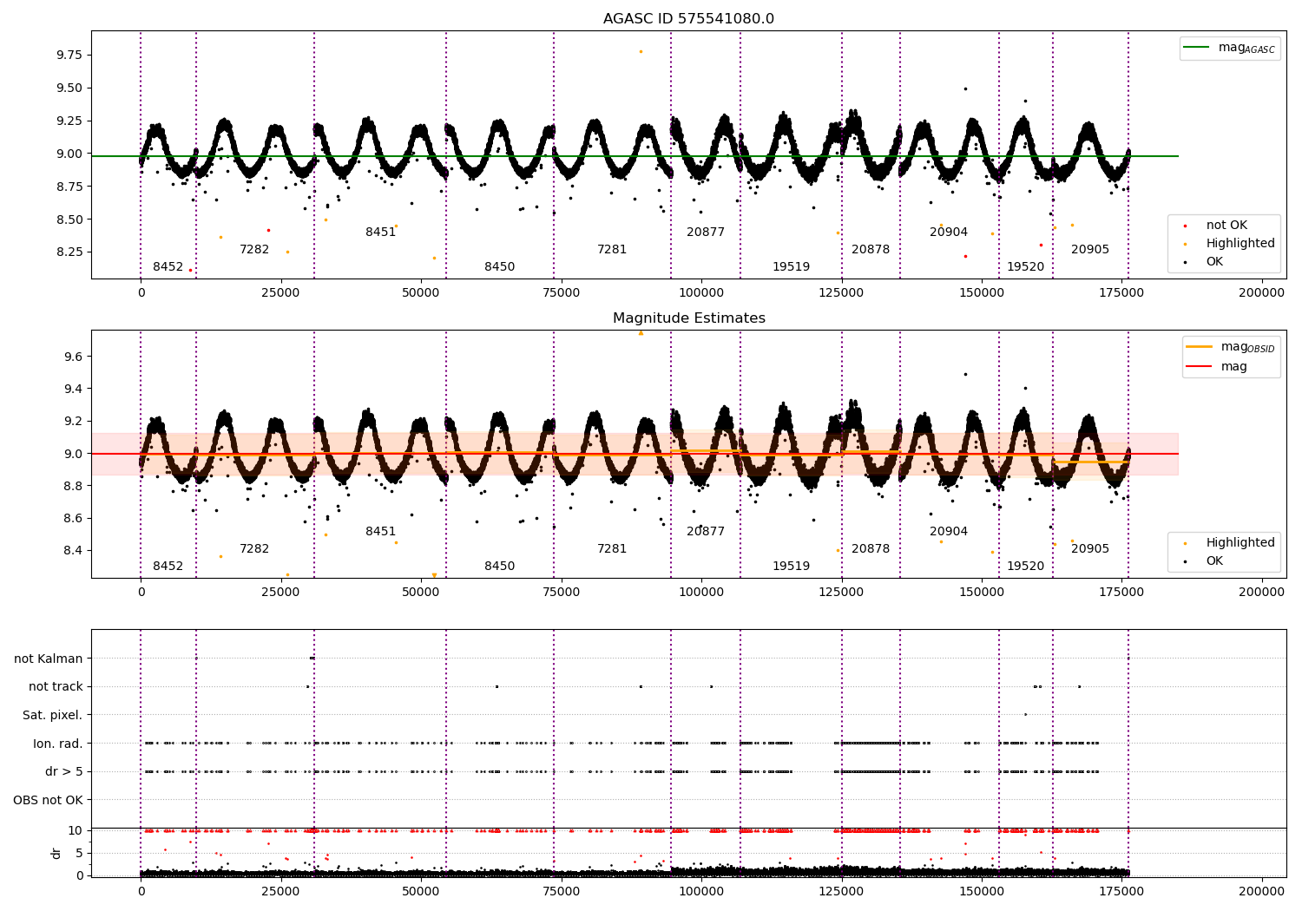Image resolution: width=1302 pixels, height=911 pixels.
Task: Click the red 'not OK' legend marker dot
Action: tap(1186, 226)
